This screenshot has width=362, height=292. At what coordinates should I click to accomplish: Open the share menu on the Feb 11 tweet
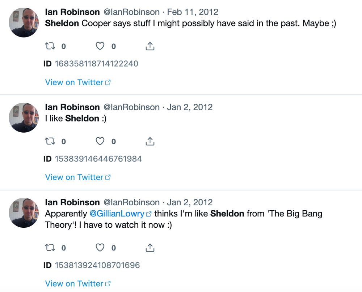click(x=150, y=46)
